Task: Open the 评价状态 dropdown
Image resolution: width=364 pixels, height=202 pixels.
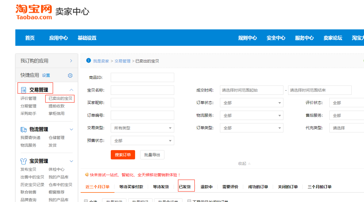Action: 347,103
